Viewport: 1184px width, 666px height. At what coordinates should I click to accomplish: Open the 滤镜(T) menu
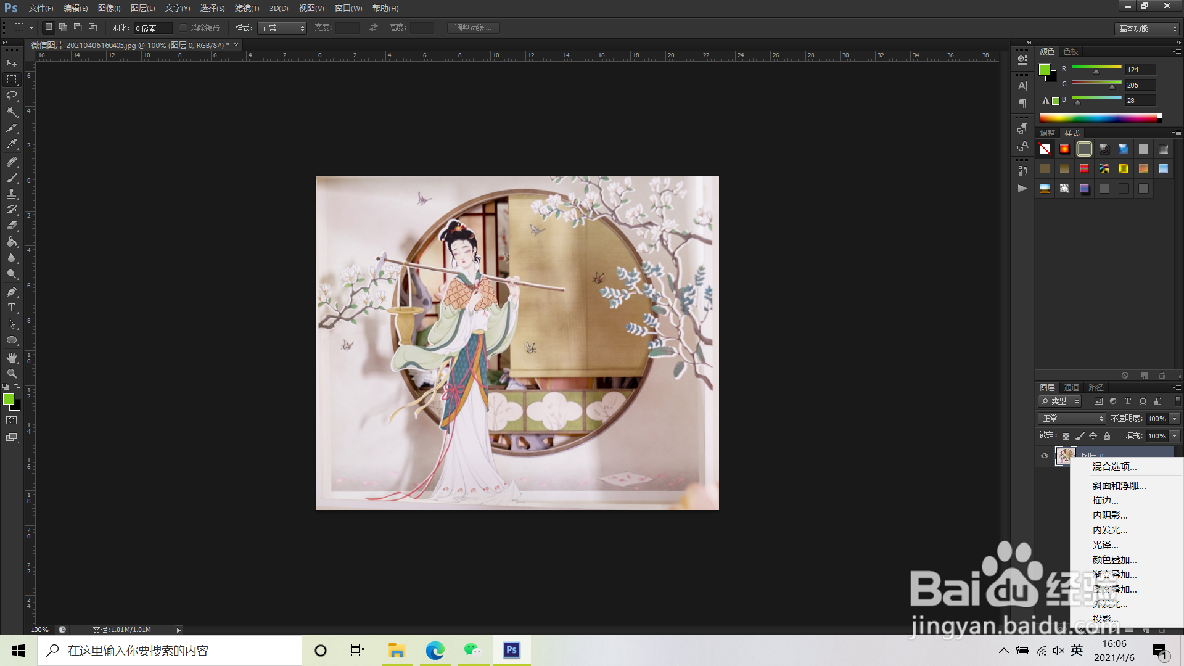point(247,9)
